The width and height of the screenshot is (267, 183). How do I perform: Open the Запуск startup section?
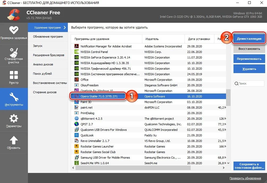point(48,46)
